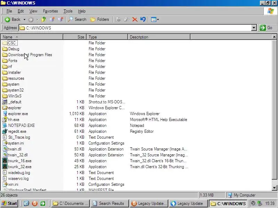Image resolution: width=278 pixels, height=208 pixels.
Task: Sort by the Description column header
Action: (159, 37)
